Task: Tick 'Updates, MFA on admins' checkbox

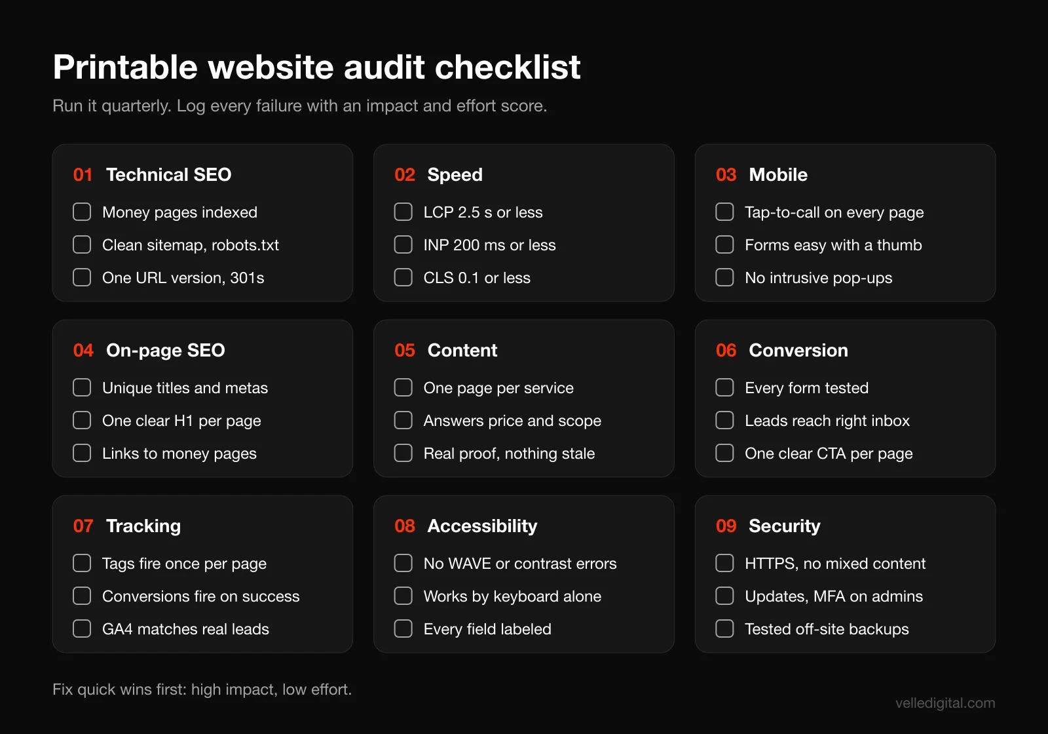Action: (724, 596)
